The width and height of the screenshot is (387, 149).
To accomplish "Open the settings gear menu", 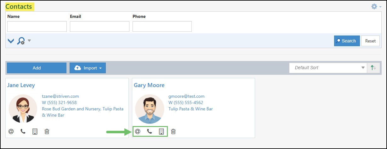I will click(376, 7).
